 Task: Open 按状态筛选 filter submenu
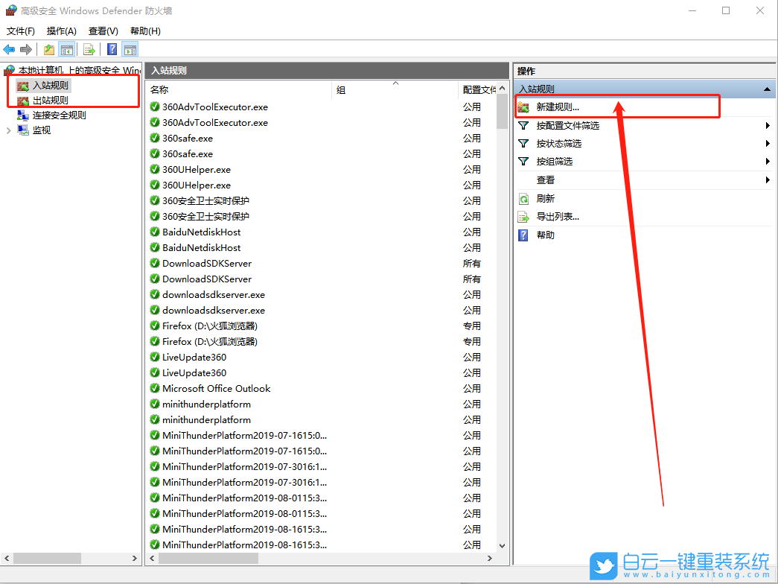[x=558, y=144]
